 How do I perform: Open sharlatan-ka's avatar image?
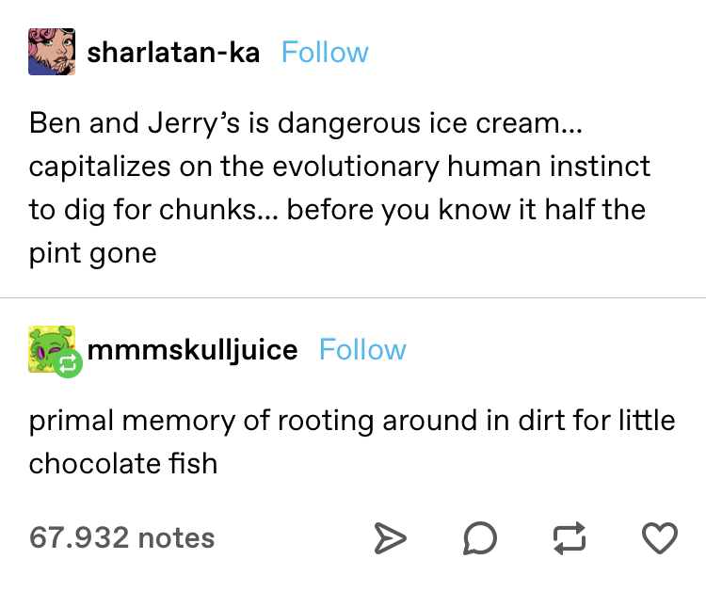click(x=52, y=52)
